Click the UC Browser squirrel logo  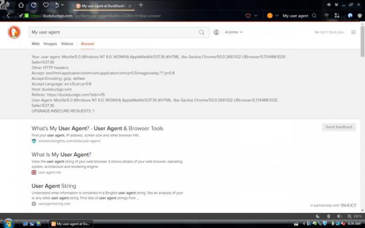click(4, 5)
